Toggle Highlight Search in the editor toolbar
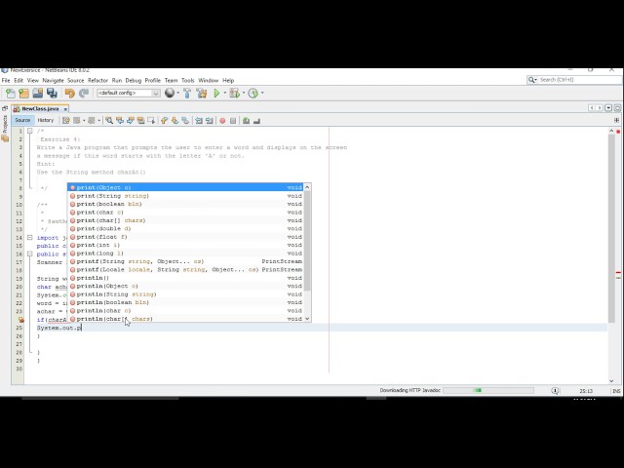 click(140, 120)
